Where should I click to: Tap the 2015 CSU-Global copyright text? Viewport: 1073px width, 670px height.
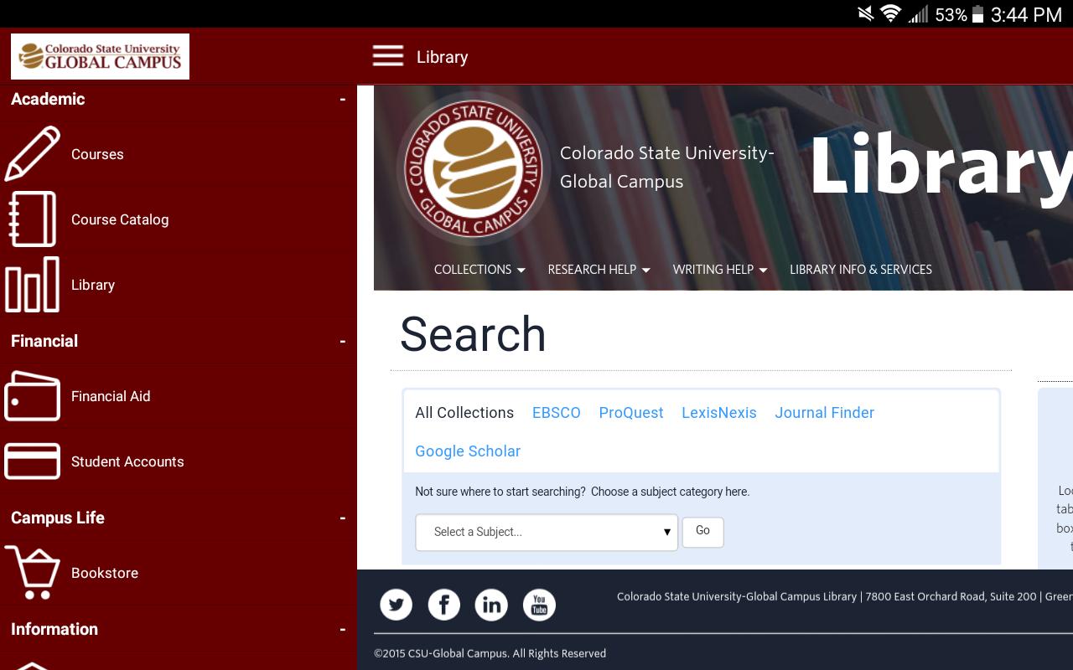click(x=490, y=653)
